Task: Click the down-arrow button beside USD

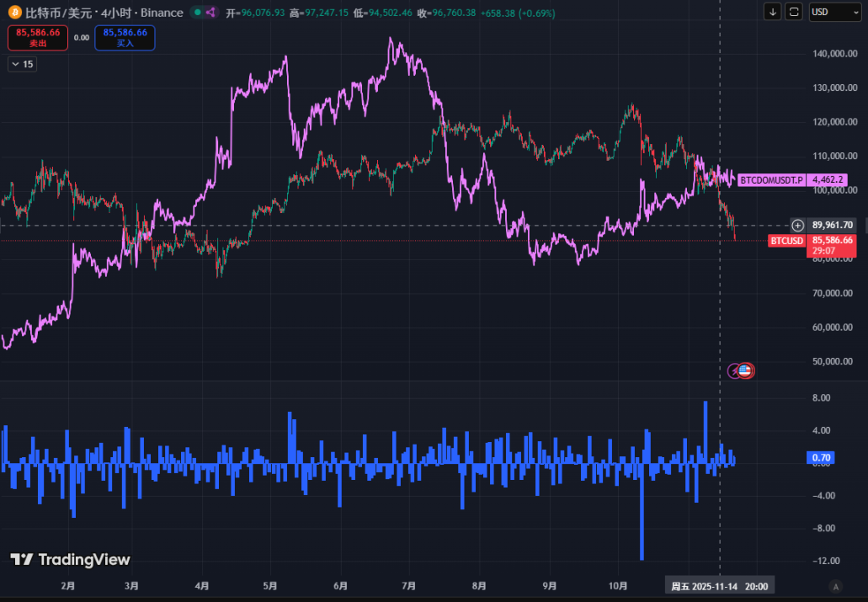Action: coord(773,12)
